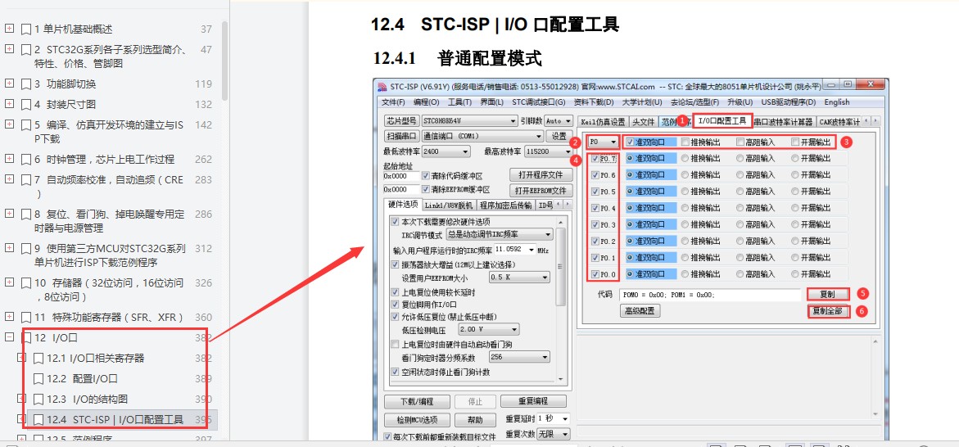959x447 pixels.
Task: Click the 代码 field showing P0M0 = 0x00
Action: pyautogui.click(x=709, y=295)
